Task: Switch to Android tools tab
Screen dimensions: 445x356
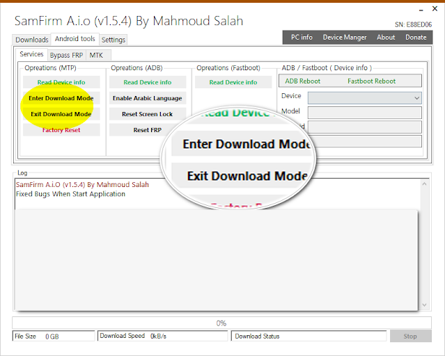Action: pyautogui.click(x=75, y=39)
